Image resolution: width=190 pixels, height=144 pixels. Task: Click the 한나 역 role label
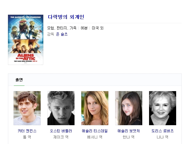tap(129, 137)
